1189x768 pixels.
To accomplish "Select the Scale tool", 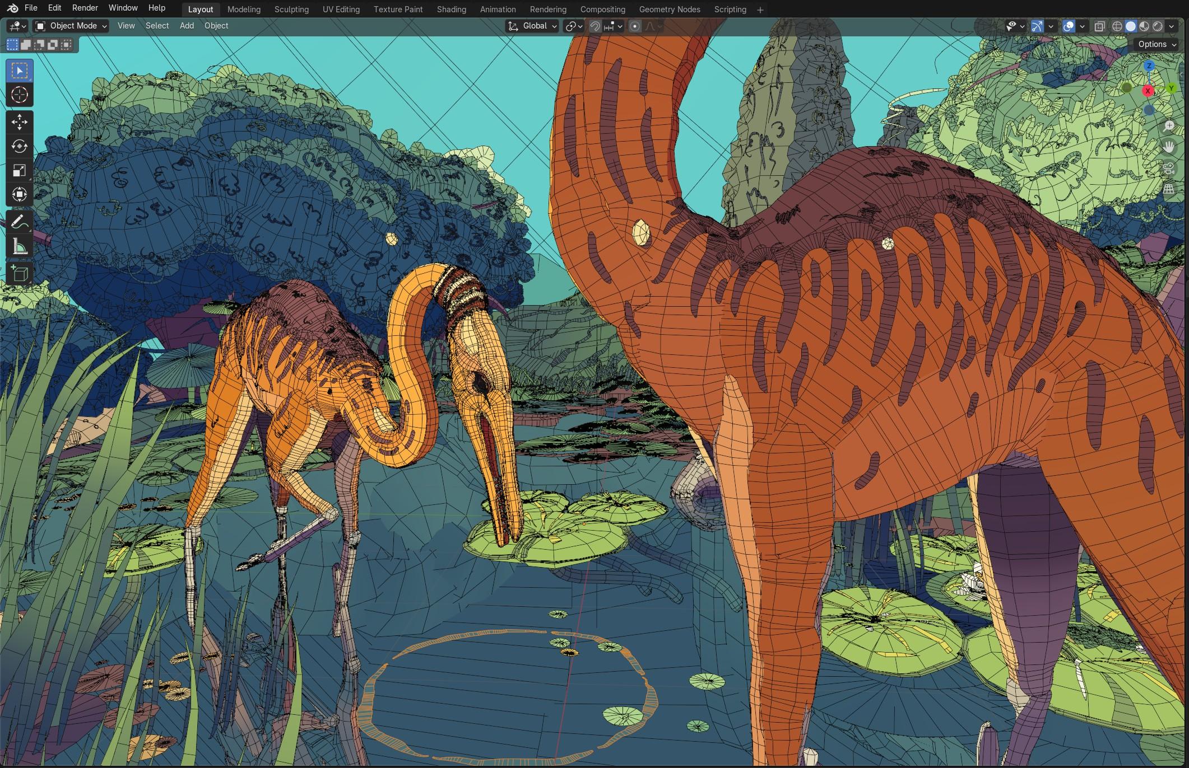I will 20,170.
